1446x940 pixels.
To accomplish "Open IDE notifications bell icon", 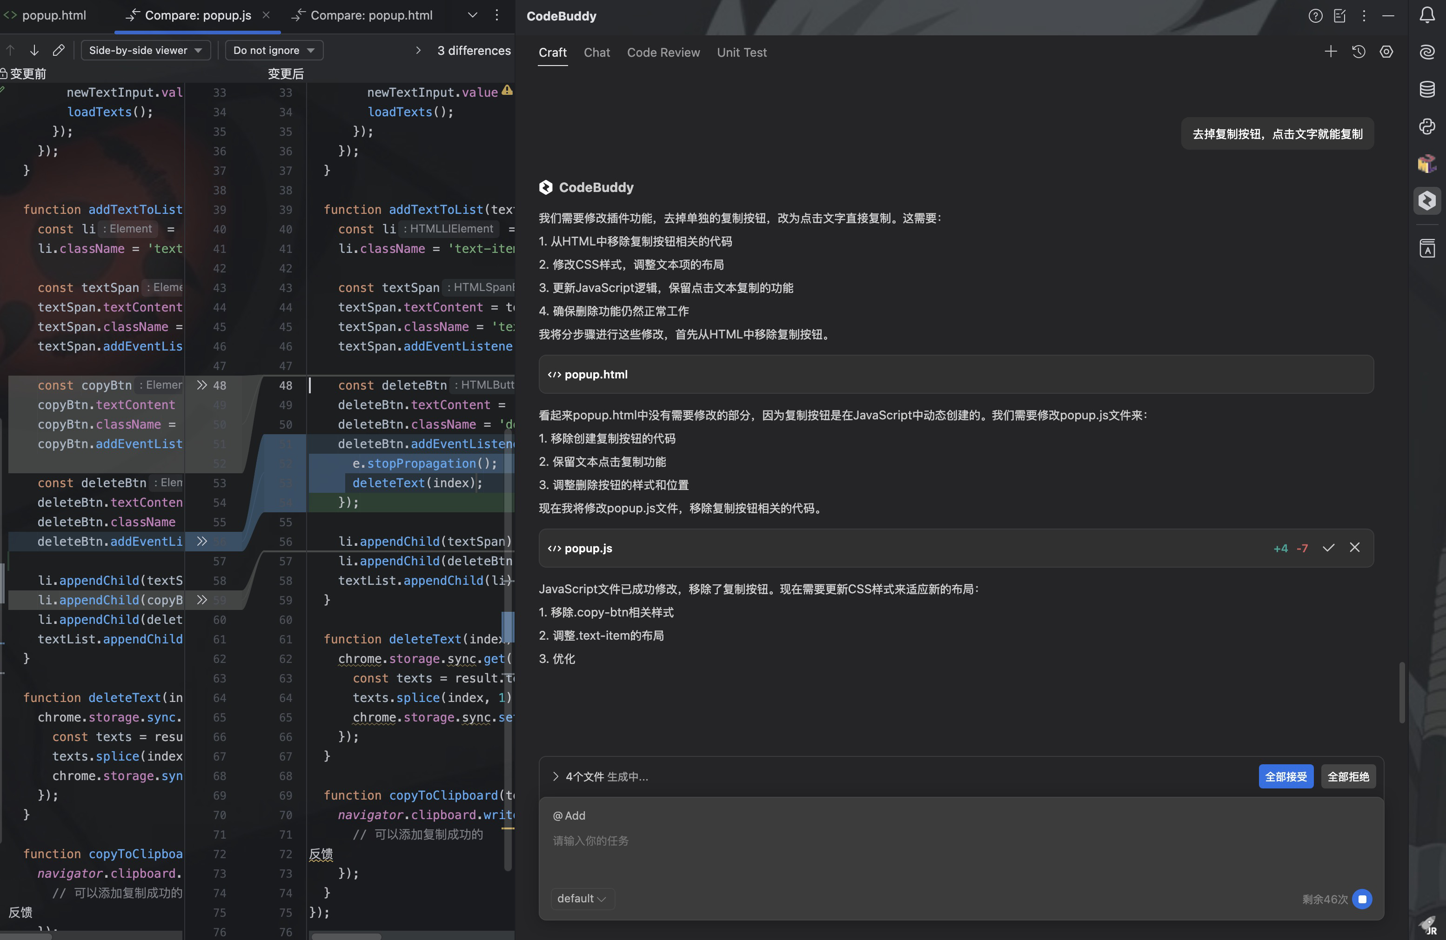I will (x=1426, y=16).
